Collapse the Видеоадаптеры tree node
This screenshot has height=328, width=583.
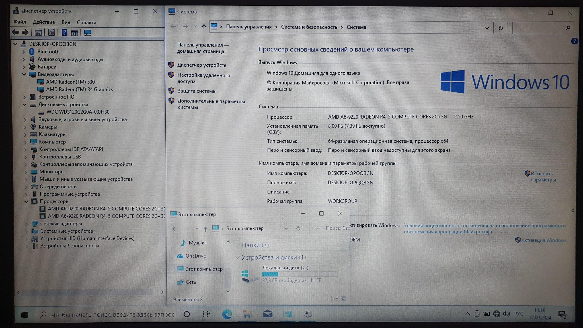point(24,74)
